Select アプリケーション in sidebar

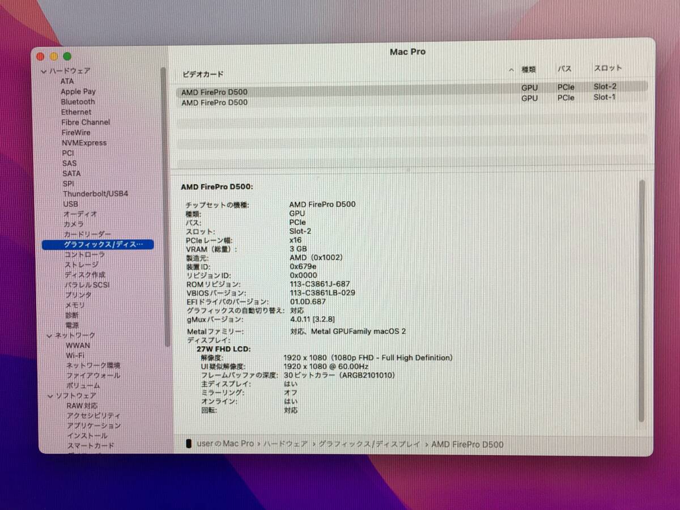[94, 426]
